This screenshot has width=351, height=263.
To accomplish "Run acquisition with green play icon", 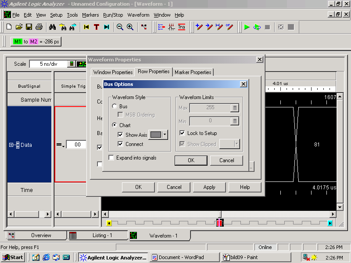I will [x=247, y=27].
